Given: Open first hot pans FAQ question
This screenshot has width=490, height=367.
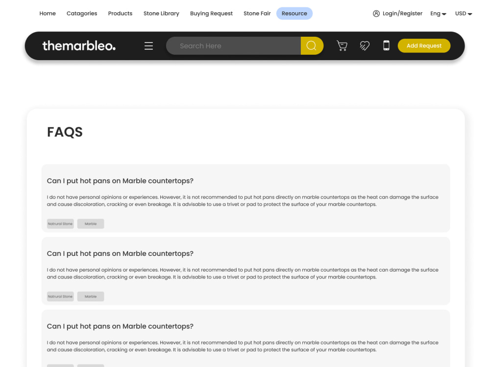Looking at the screenshot, I should pos(120,181).
